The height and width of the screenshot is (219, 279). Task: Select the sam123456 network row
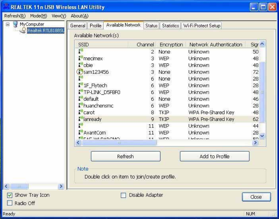[x=167, y=72]
